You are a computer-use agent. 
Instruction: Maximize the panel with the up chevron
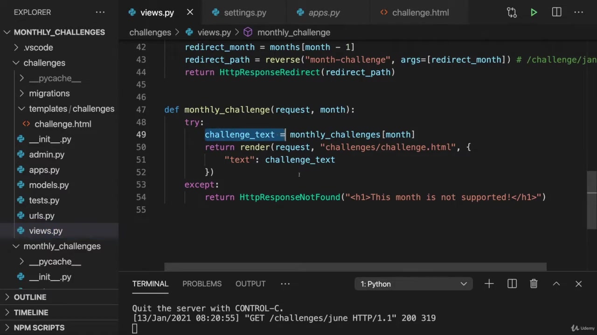556,284
